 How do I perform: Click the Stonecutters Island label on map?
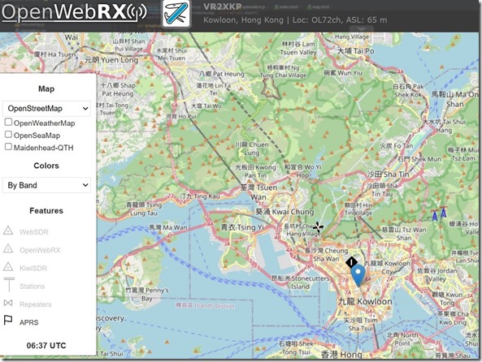(x=300, y=282)
